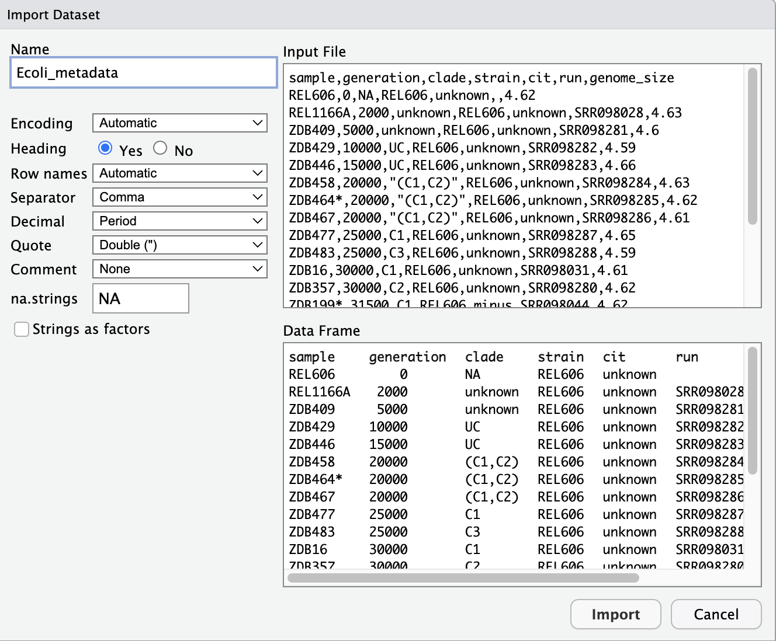Click the REL1166A row in Data Frame preview
Screen dimensions: 776x641
point(319,392)
